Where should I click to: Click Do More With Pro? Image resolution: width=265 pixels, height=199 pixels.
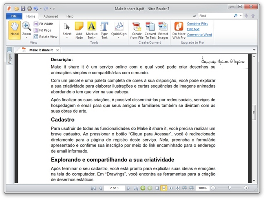pyautogui.click(x=179, y=31)
